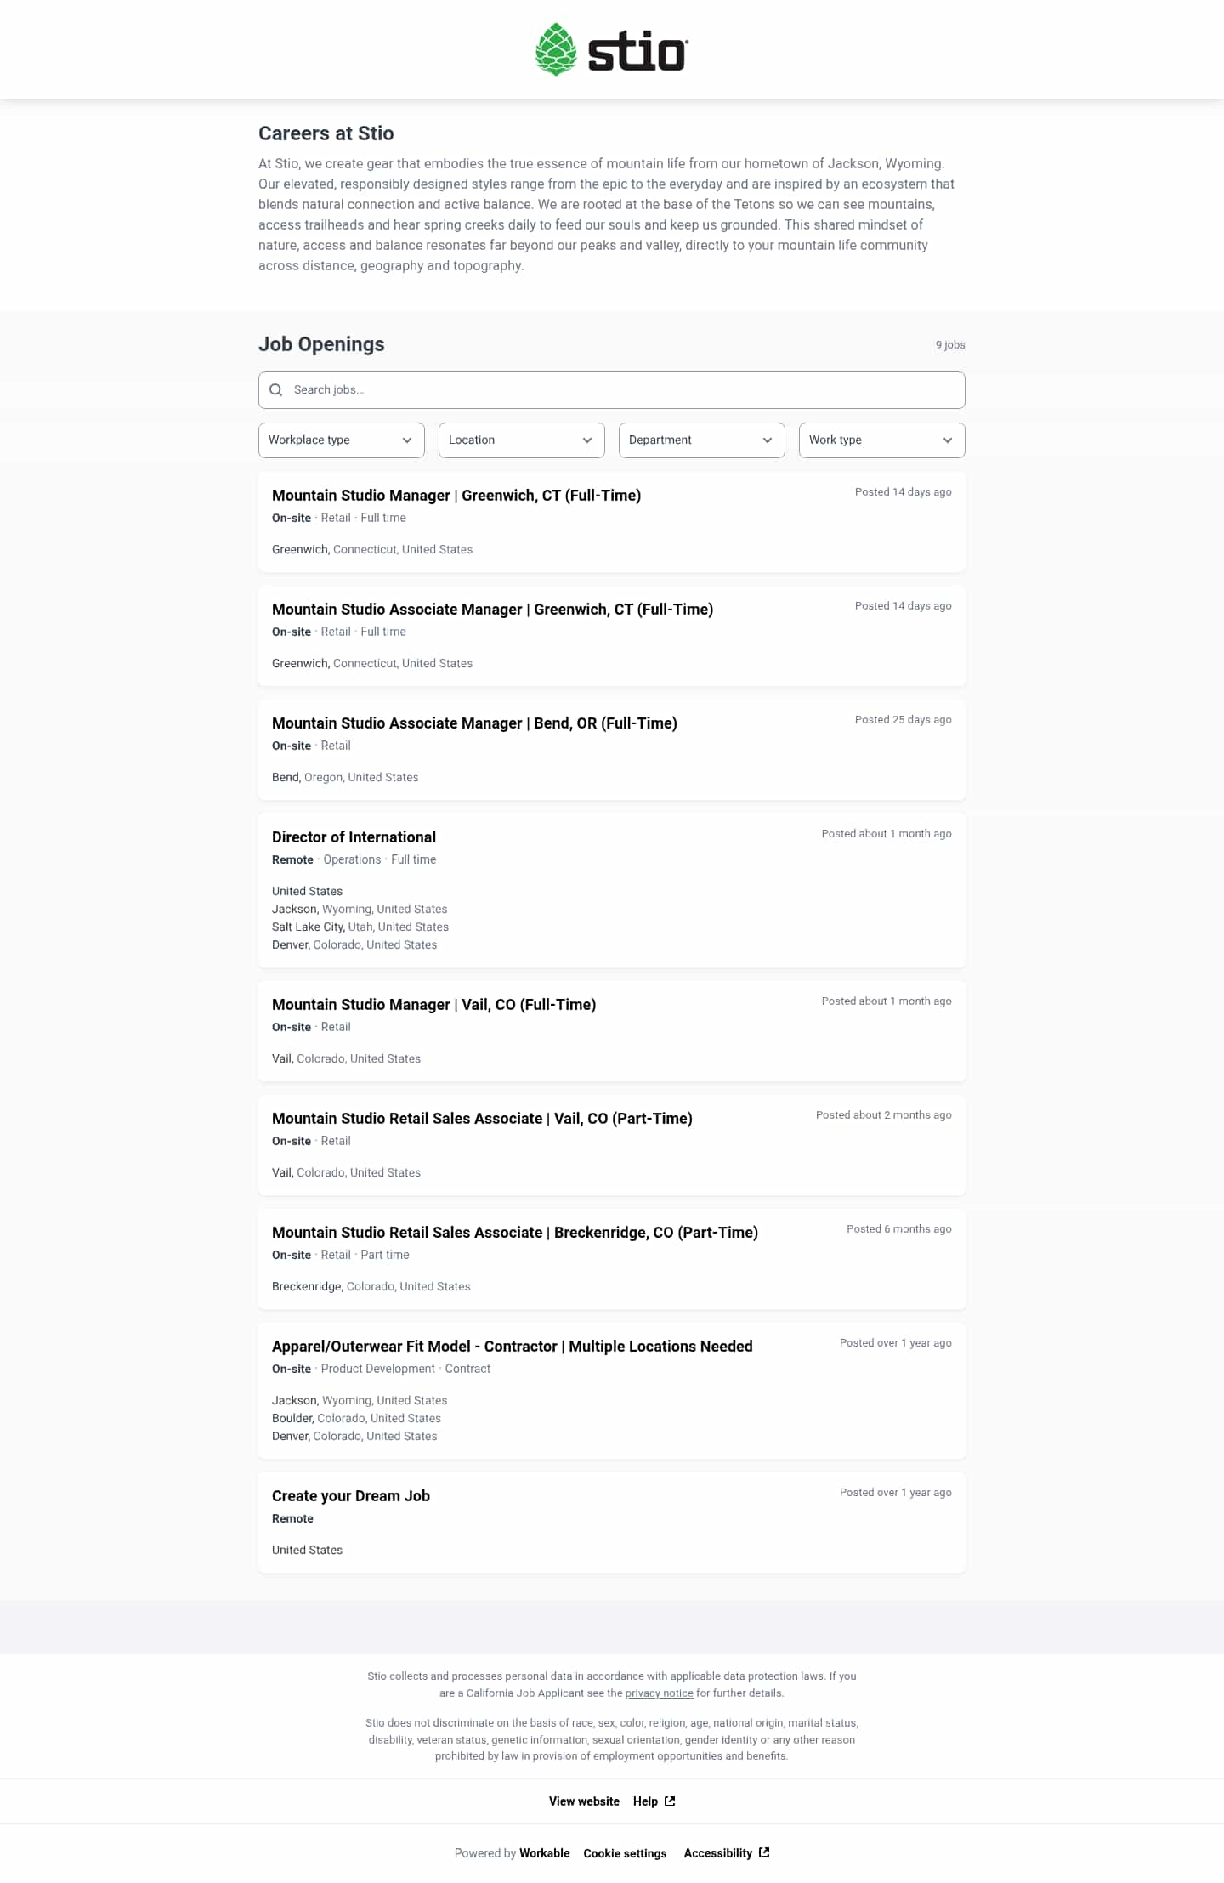Open the Location filter dropdown
The height and width of the screenshot is (1883, 1224).
(521, 440)
